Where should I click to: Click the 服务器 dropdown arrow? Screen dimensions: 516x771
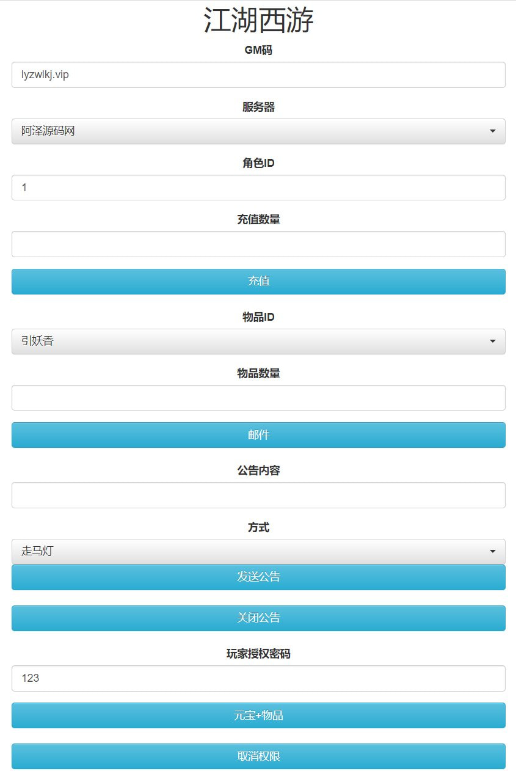(x=493, y=131)
